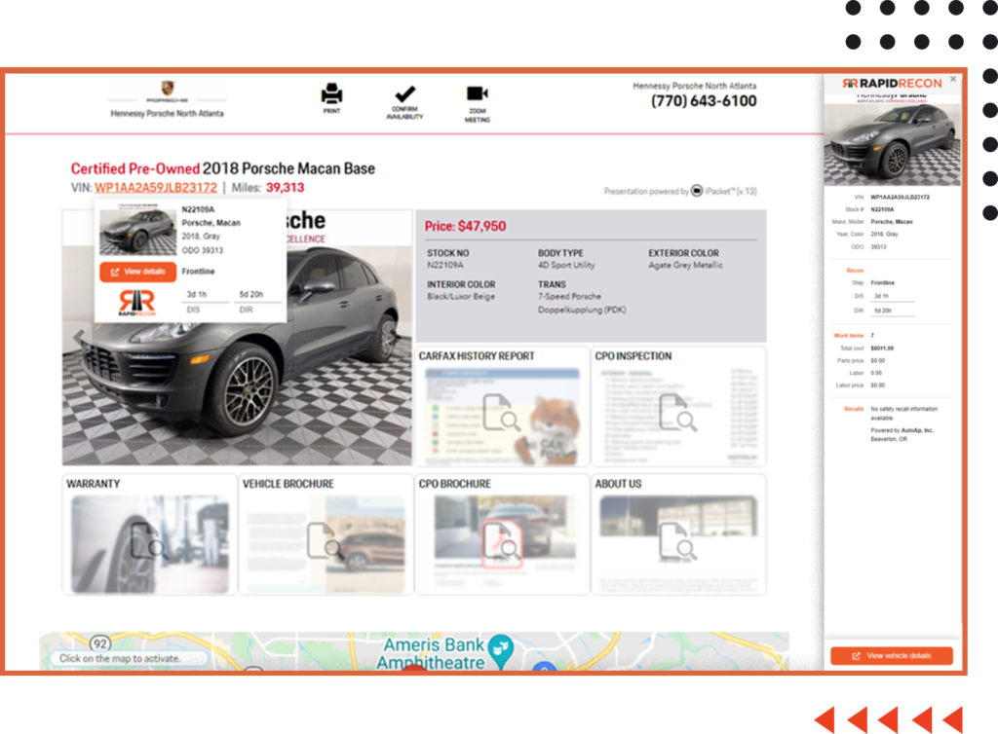This screenshot has height=734, width=998.
Task: Click the highway 92 map badge
Action: click(x=100, y=643)
